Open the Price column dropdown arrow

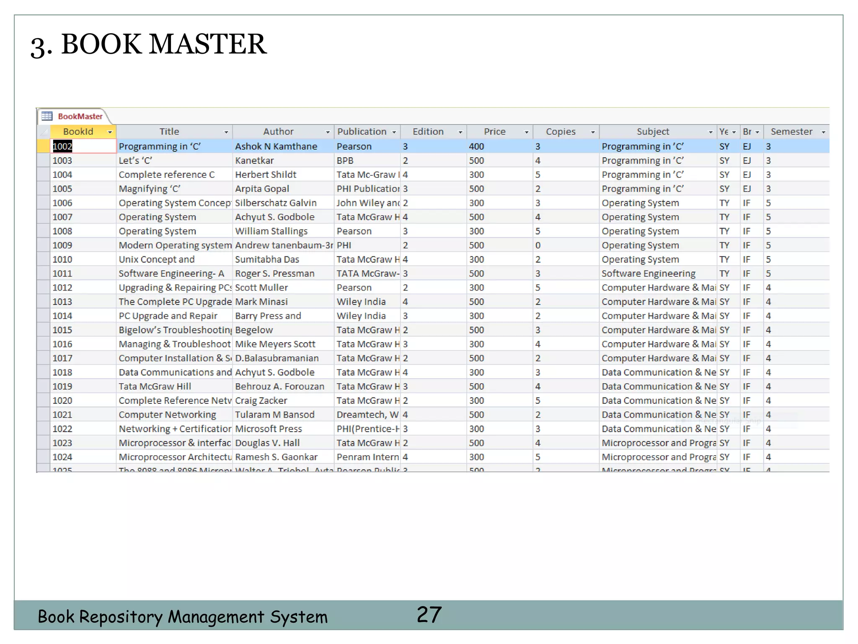[527, 132]
